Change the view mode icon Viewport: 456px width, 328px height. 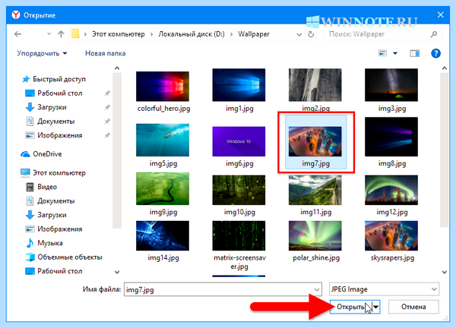click(382, 53)
